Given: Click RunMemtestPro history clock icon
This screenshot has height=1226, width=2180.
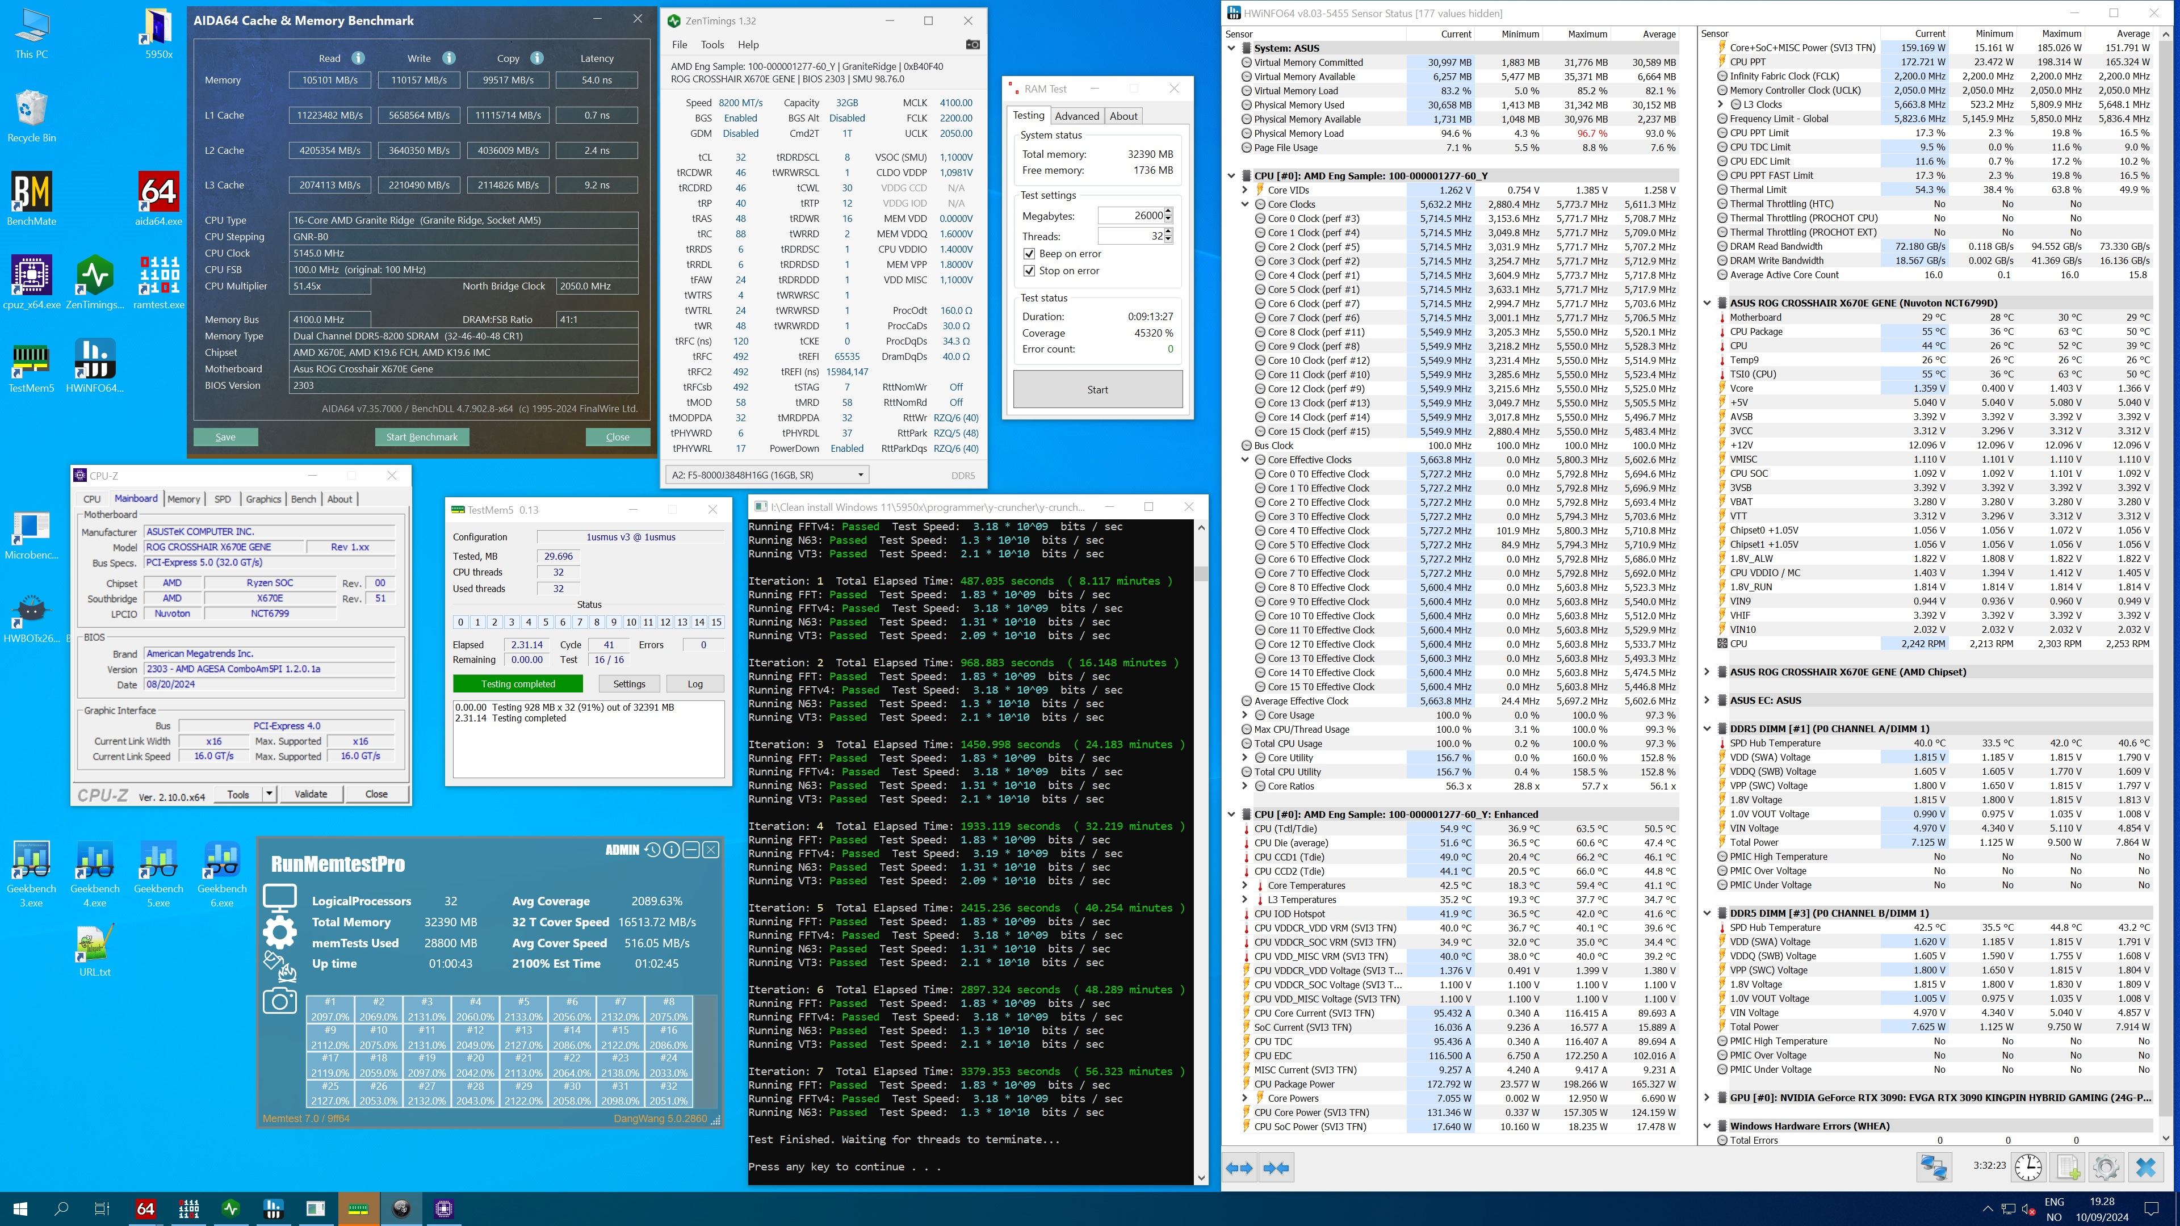Looking at the screenshot, I should point(652,850).
